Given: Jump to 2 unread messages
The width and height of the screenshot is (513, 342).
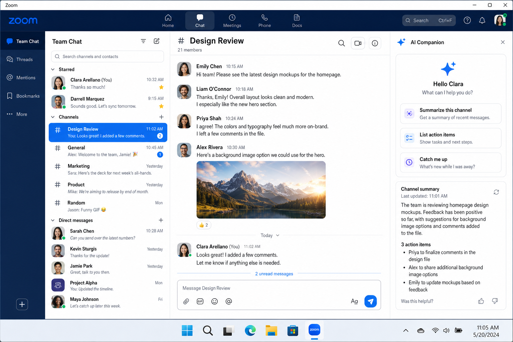Looking at the screenshot, I should pyautogui.click(x=274, y=274).
